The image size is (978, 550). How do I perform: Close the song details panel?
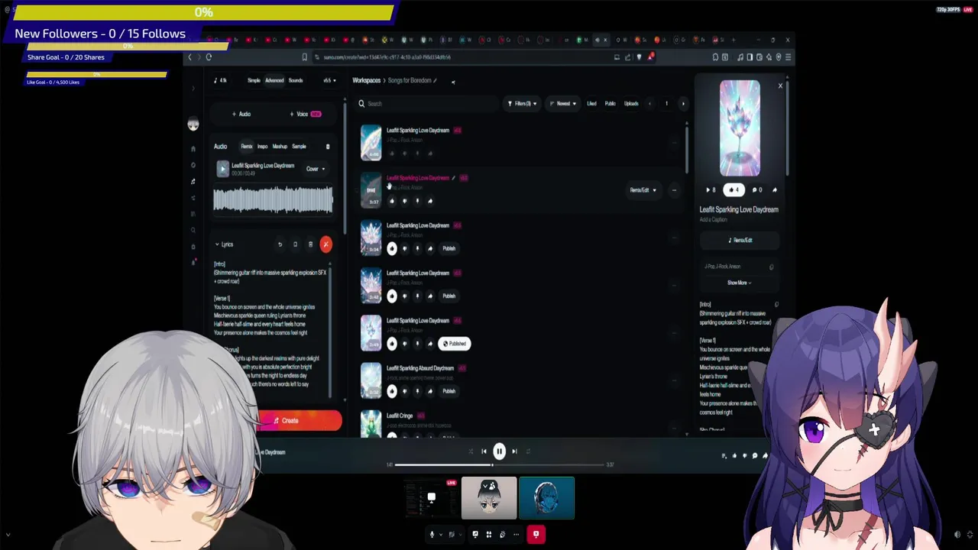click(x=780, y=86)
